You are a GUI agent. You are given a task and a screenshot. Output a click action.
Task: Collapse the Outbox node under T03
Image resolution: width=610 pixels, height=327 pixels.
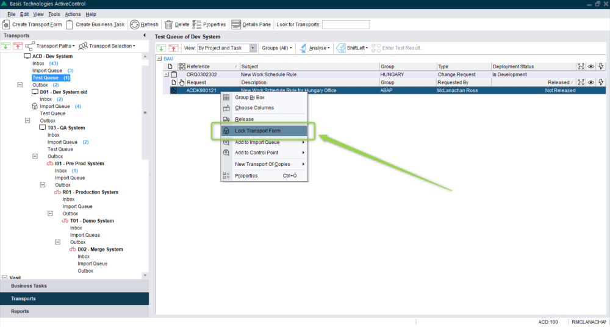(35, 157)
